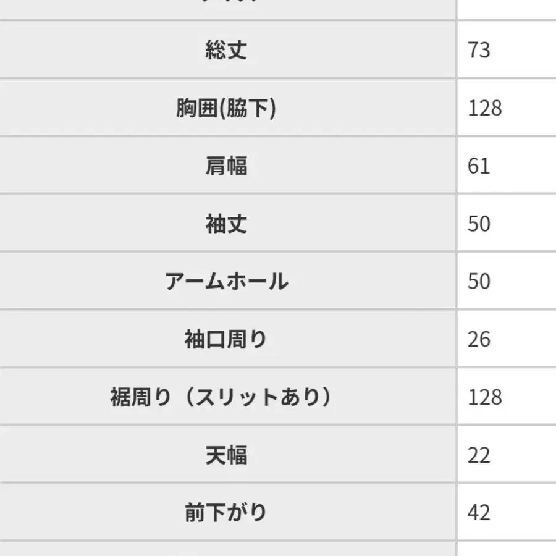Click the 裾周り（スリットあり） label
The image size is (556, 556).
[221, 397]
